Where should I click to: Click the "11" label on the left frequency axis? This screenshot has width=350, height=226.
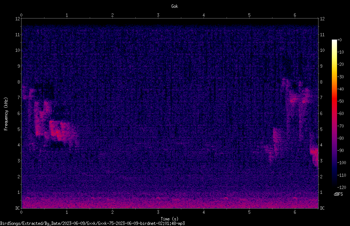click(17, 34)
